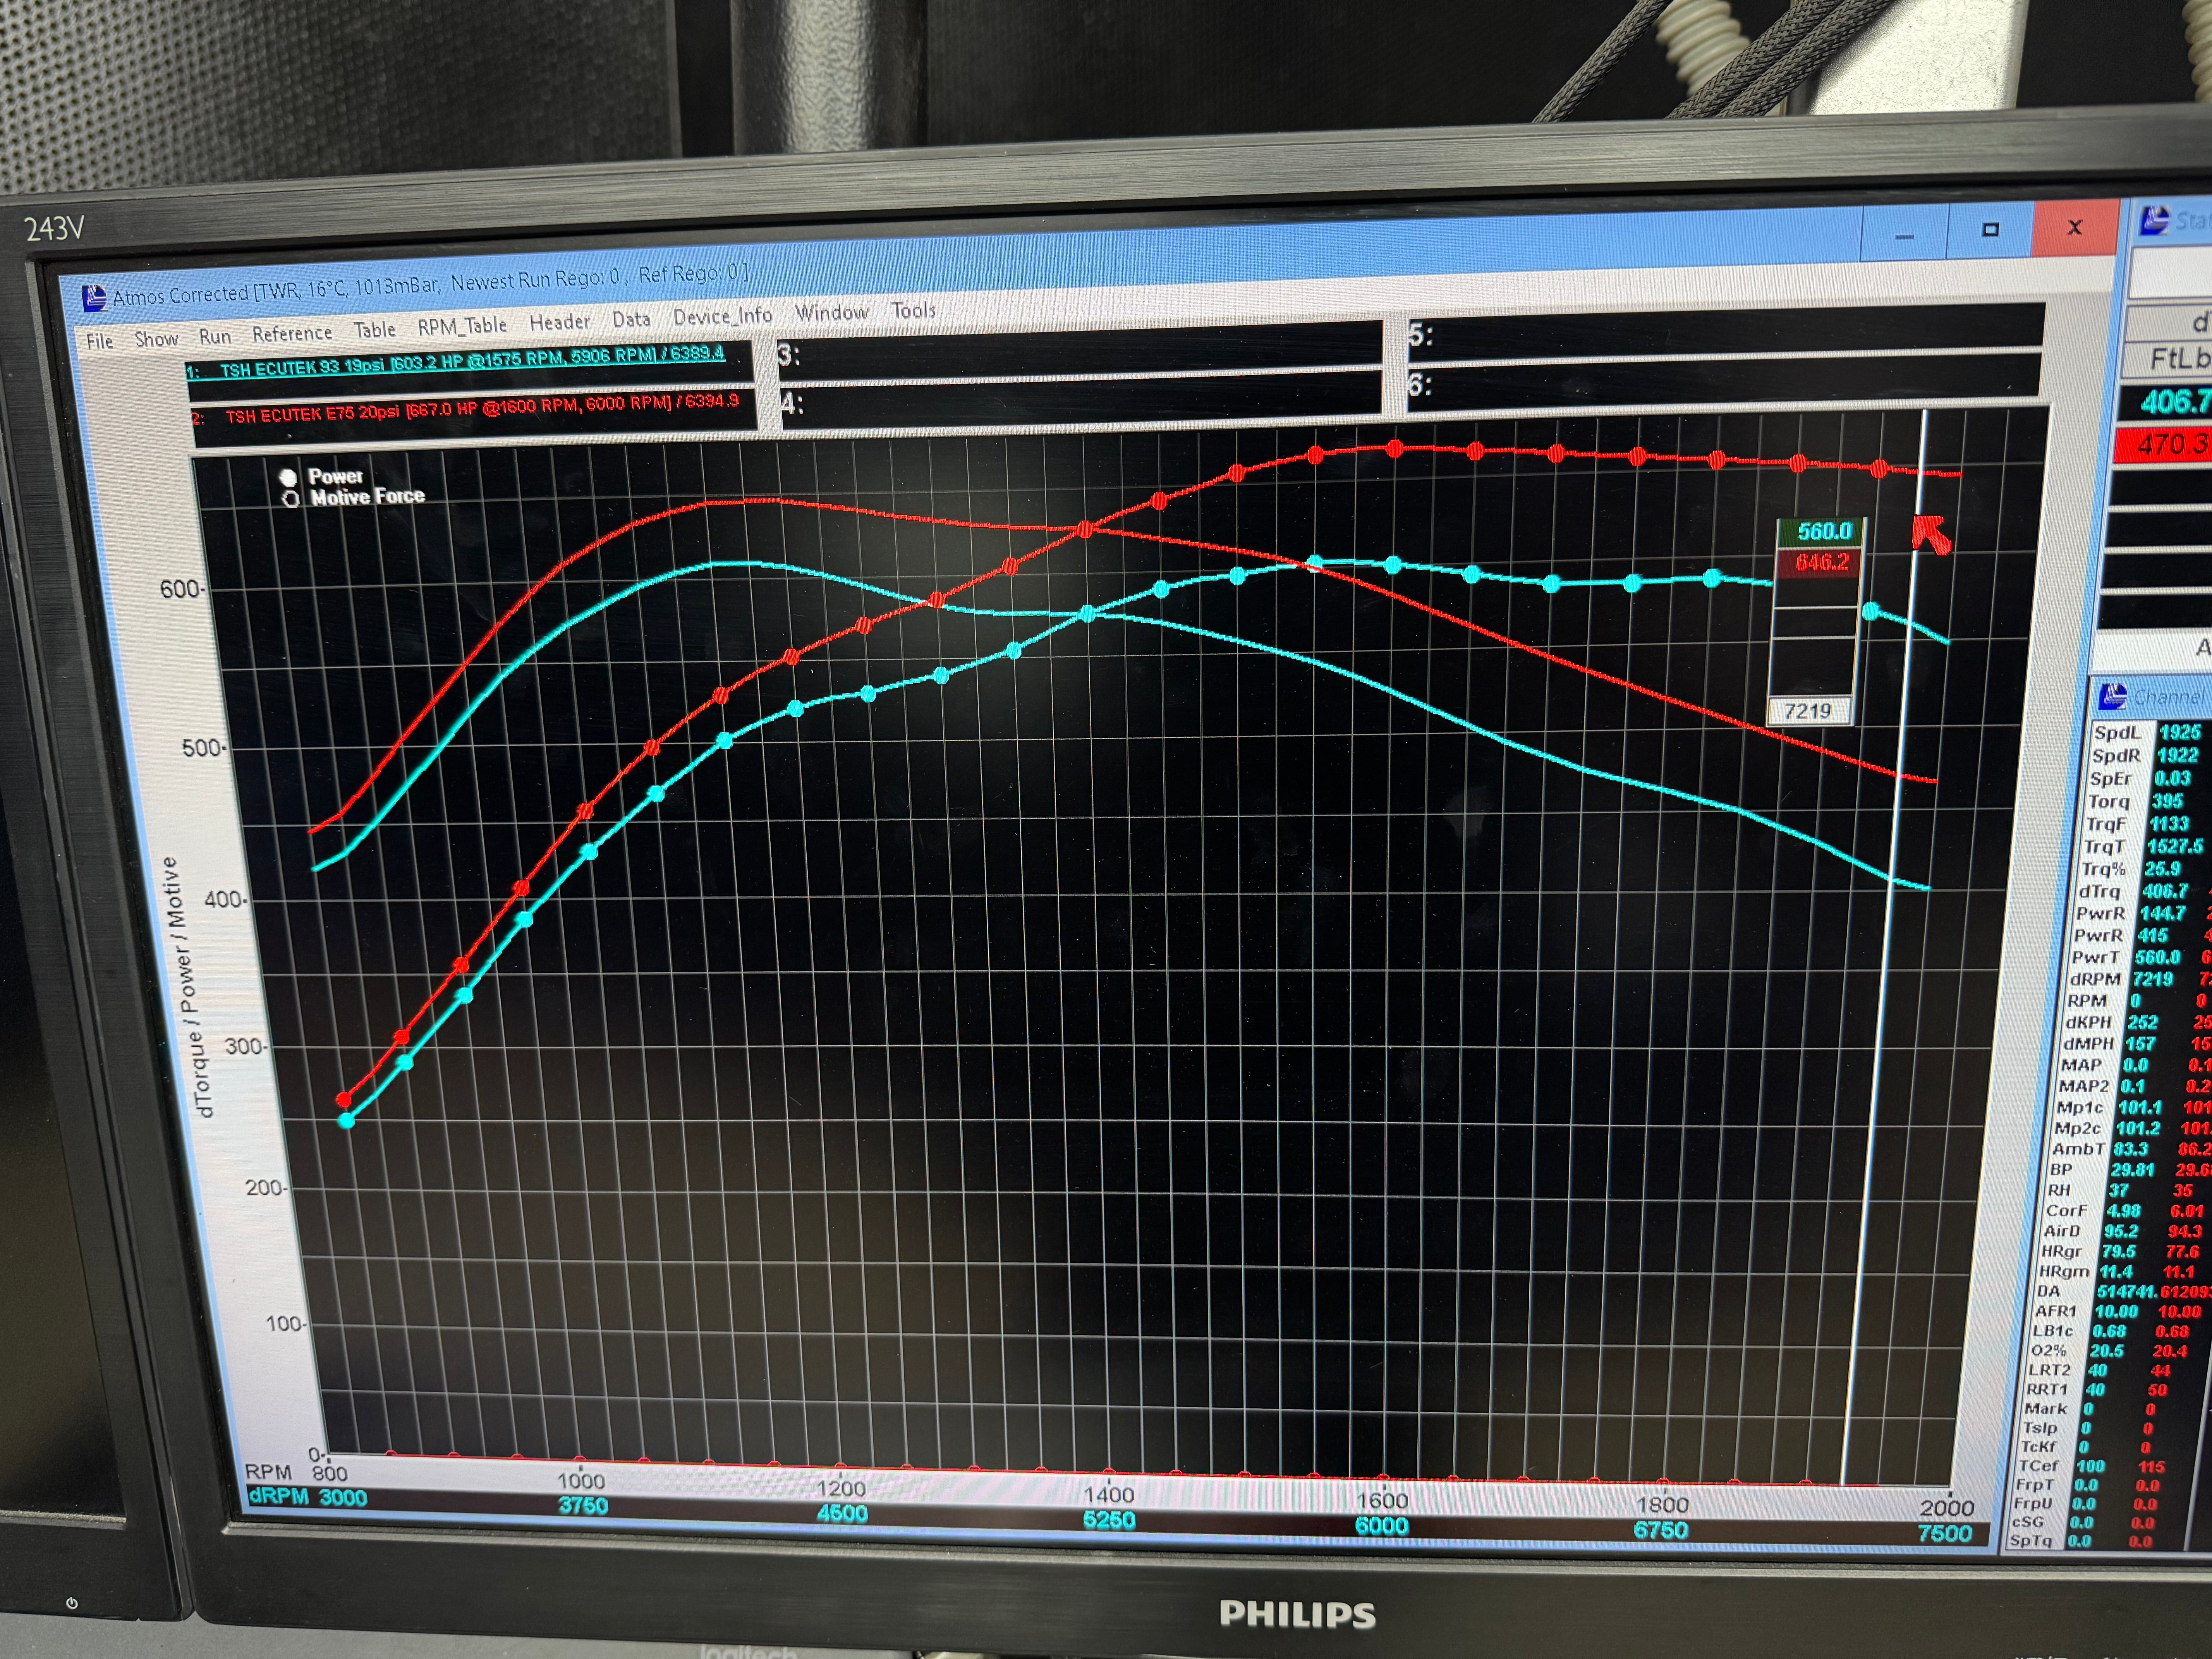The width and height of the screenshot is (2212, 1659).
Task: Open the Header menu
Action: [x=560, y=322]
